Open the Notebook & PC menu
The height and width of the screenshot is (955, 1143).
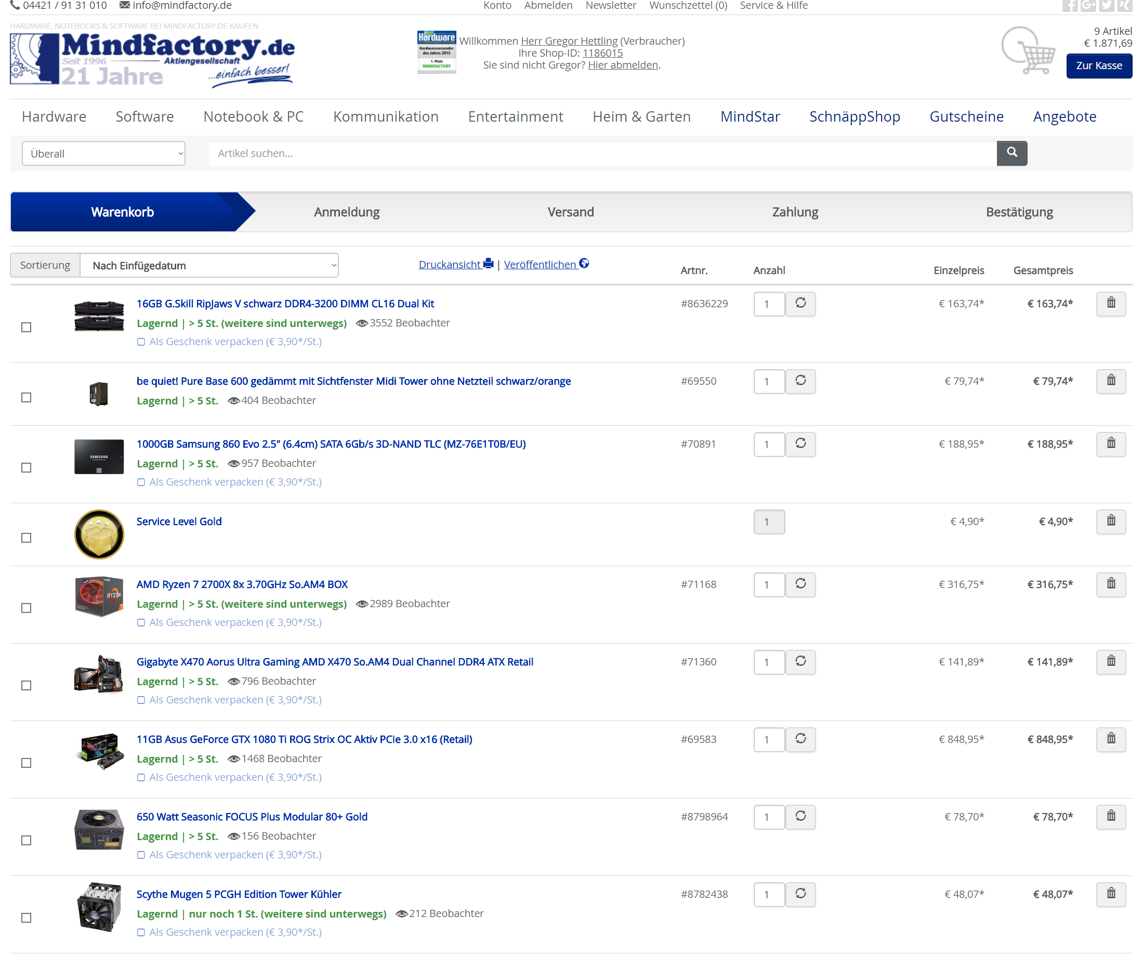(254, 116)
